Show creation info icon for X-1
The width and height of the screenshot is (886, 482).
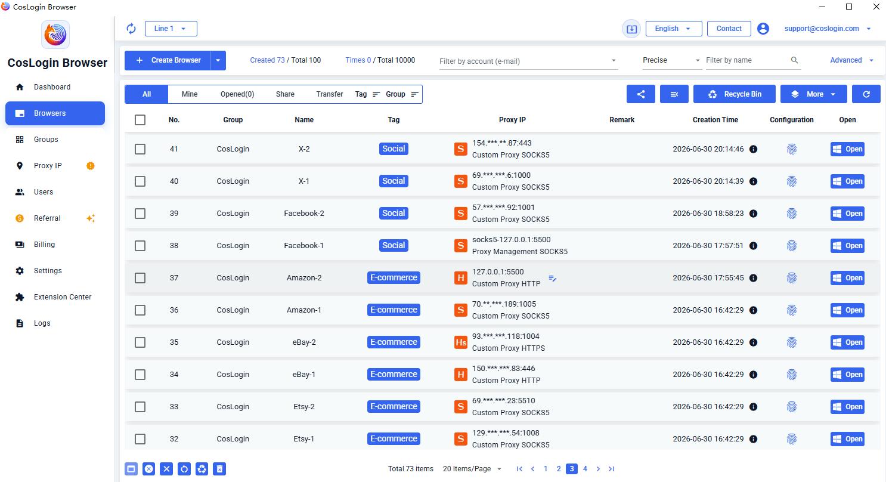pyautogui.click(x=754, y=181)
